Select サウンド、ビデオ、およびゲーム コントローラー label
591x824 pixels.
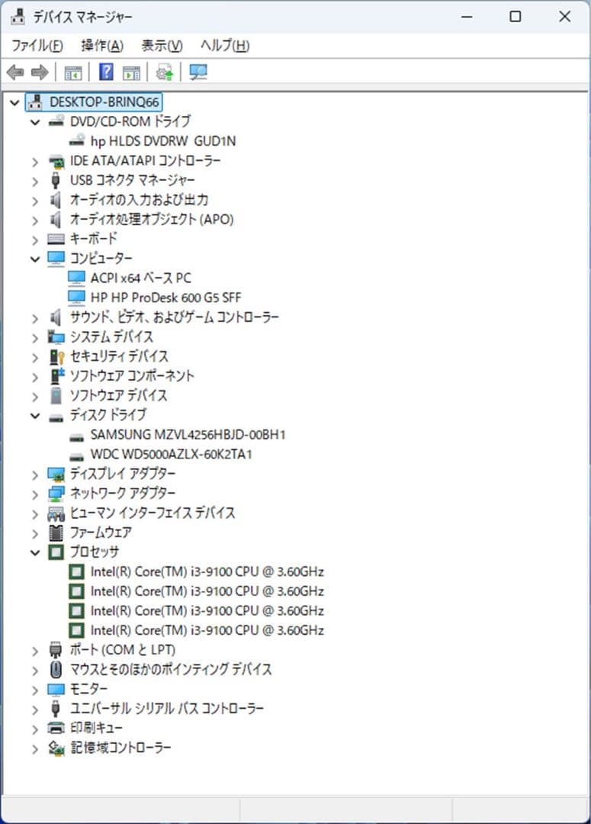175,317
